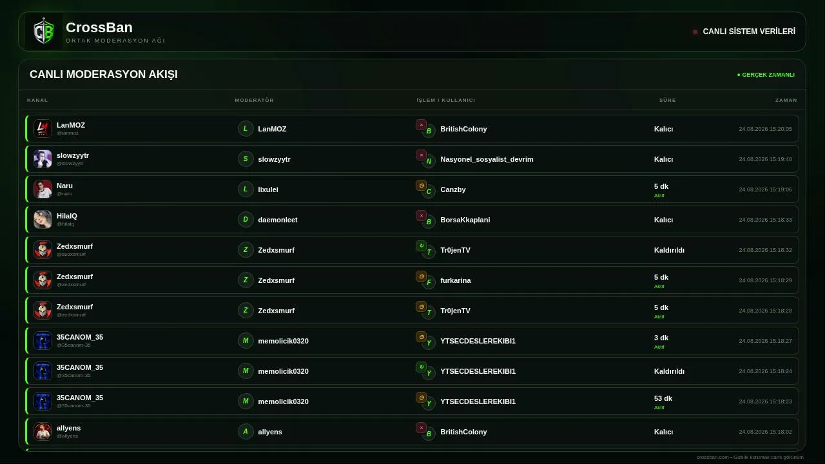This screenshot has height=464, width=825.
Task: Open HilalQ channel profile picture
Action: click(x=43, y=220)
